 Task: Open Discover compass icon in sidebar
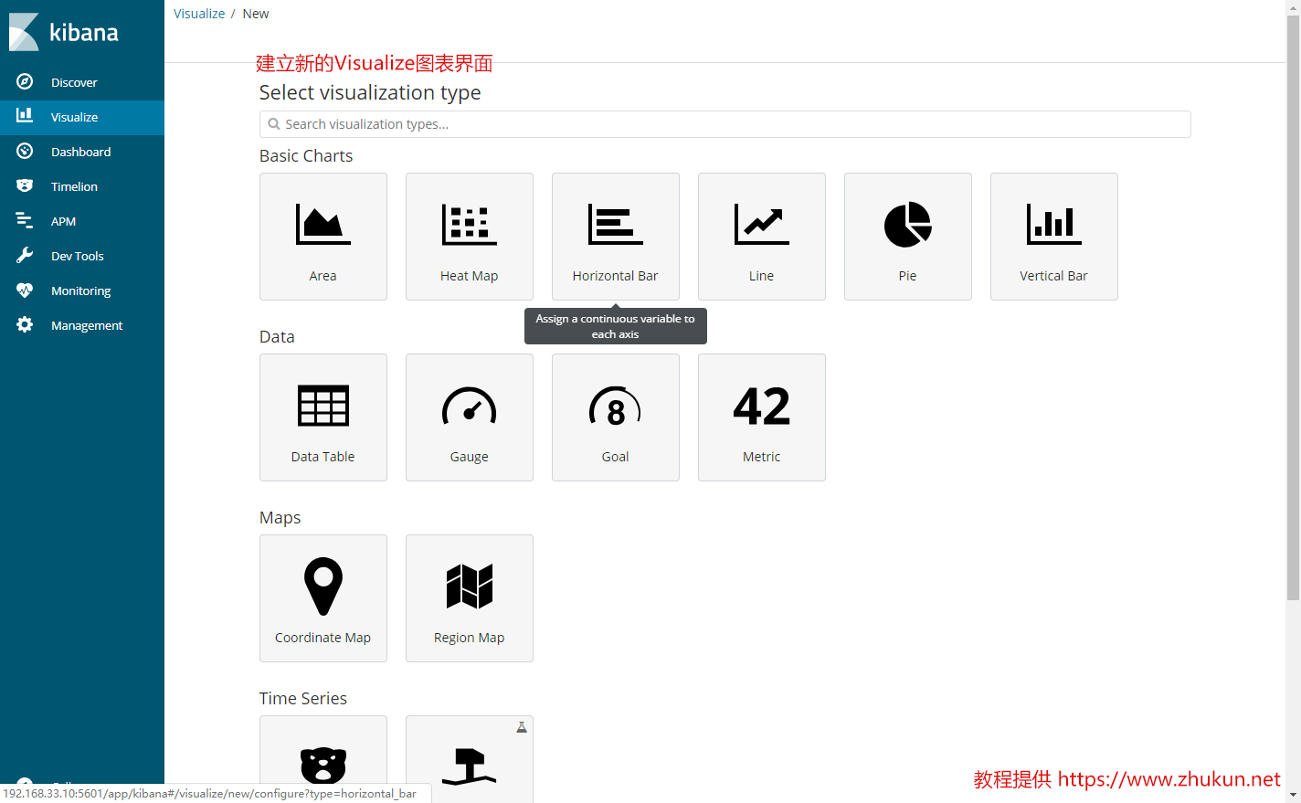click(x=25, y=81)
